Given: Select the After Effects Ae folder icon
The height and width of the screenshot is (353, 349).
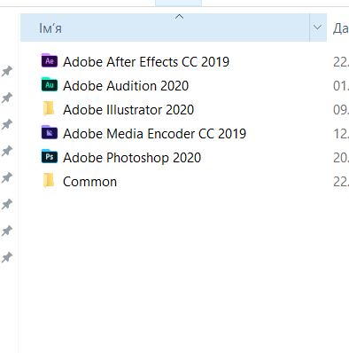Looking at the screenshot, I should pyautogui.click(x=50, y=60).
